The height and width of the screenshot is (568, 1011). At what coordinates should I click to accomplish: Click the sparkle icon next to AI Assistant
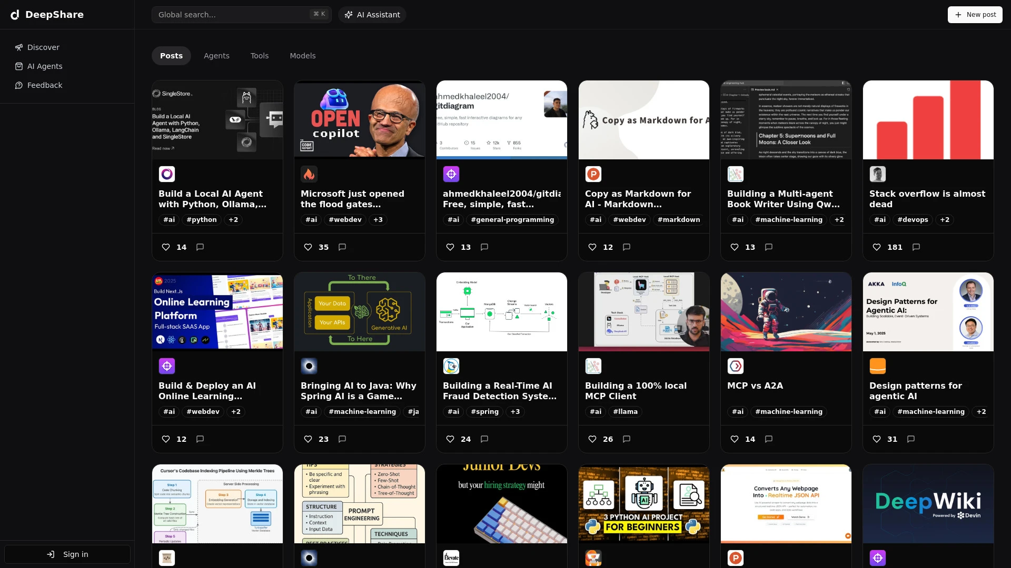click(349, 15)
